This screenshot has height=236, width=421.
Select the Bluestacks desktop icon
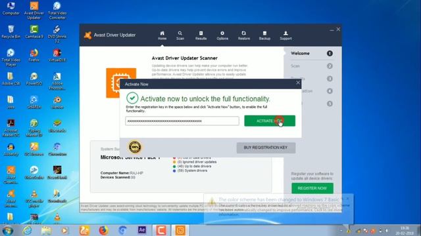point(57,126)
